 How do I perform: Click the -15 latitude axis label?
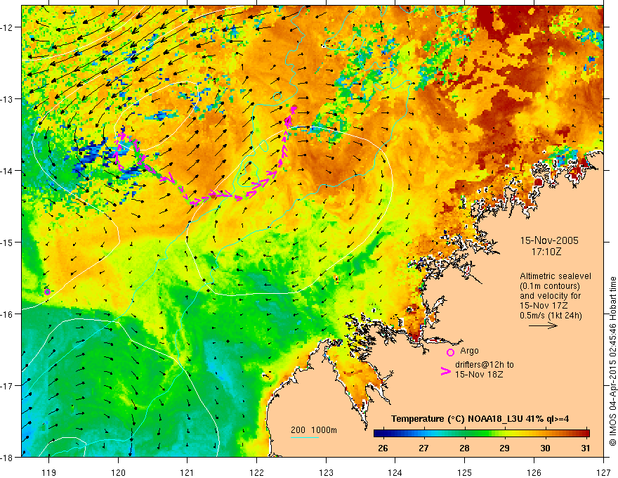pyautogui.click(x=8, y=242)
